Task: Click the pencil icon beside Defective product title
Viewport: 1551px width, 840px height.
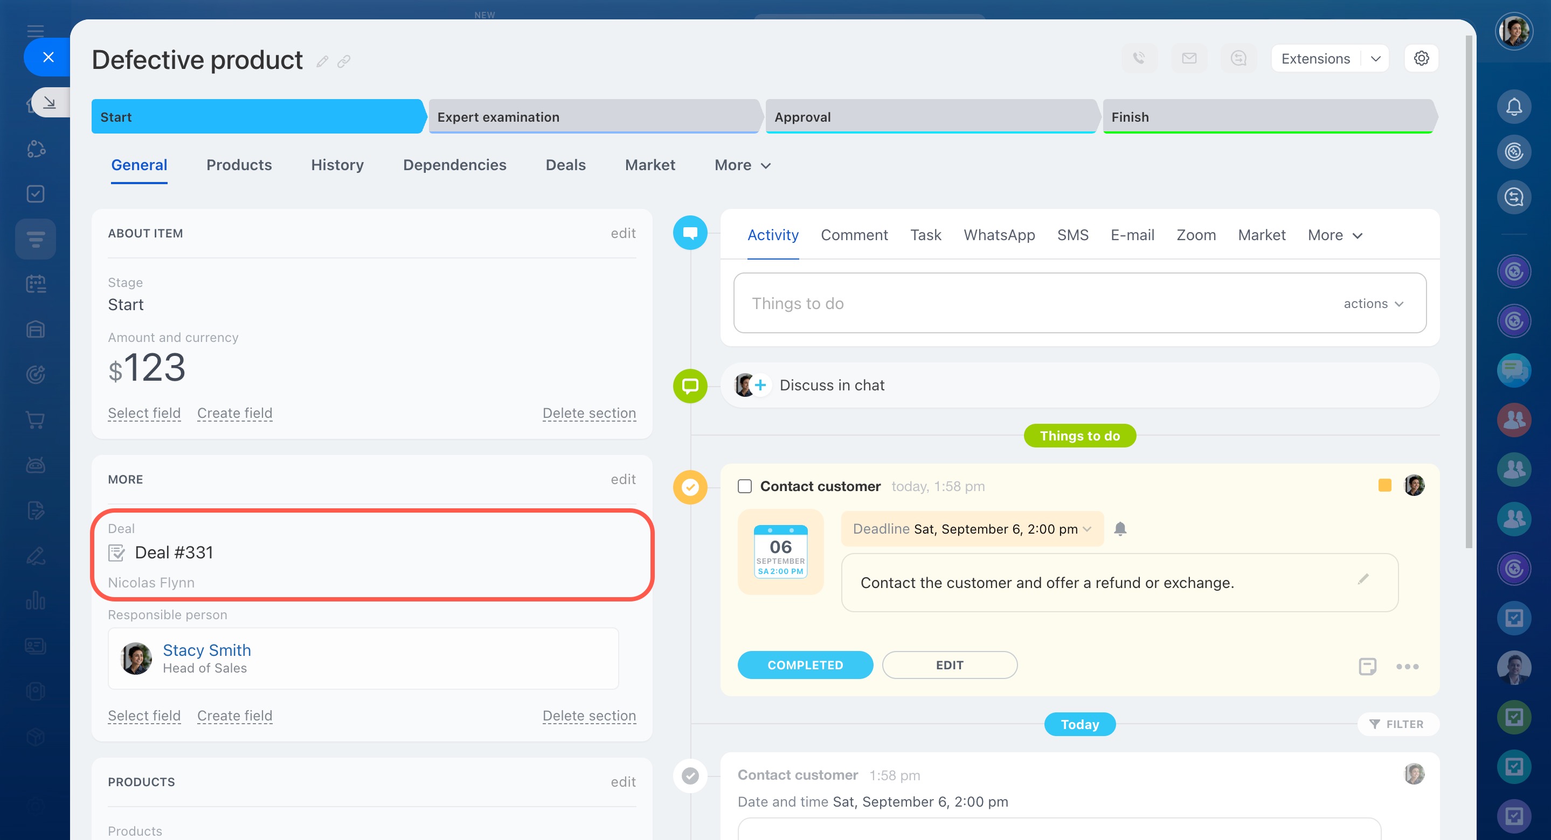Action: tap(322, 61)
